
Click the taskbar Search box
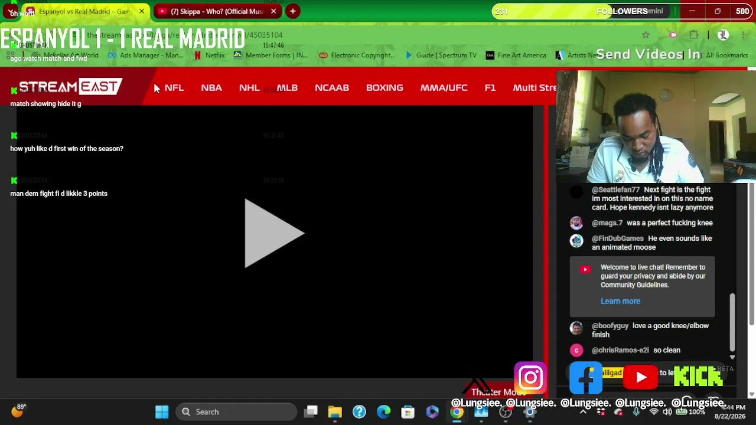click(236, 411)
